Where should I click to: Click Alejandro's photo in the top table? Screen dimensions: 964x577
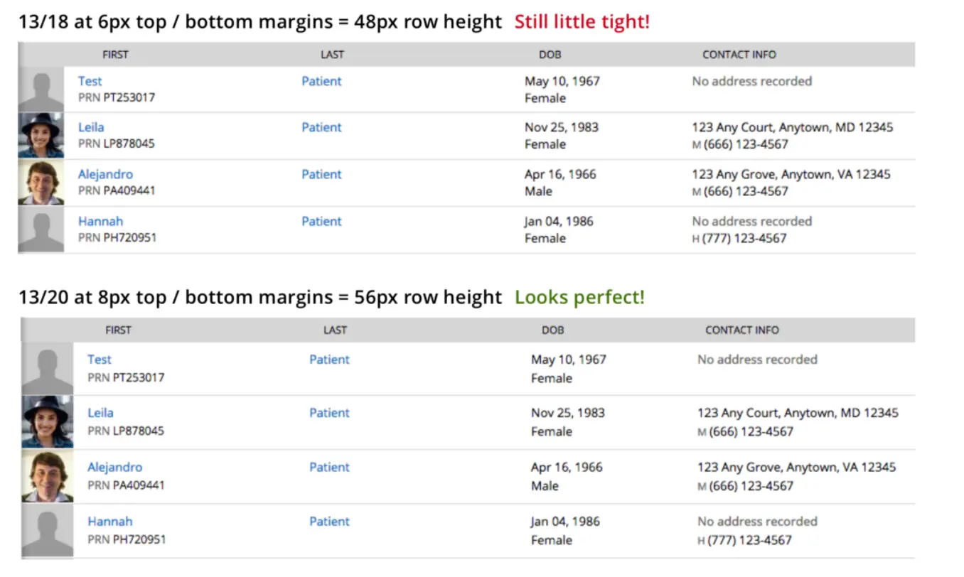41,183
